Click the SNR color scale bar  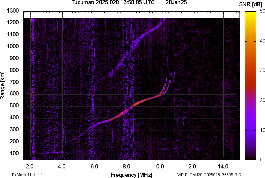tap(251, 86)
